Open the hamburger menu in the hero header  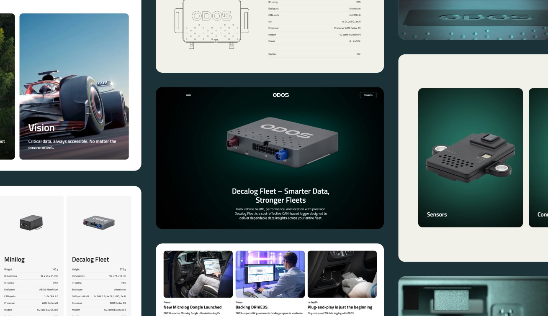click(x=188, y=95)
